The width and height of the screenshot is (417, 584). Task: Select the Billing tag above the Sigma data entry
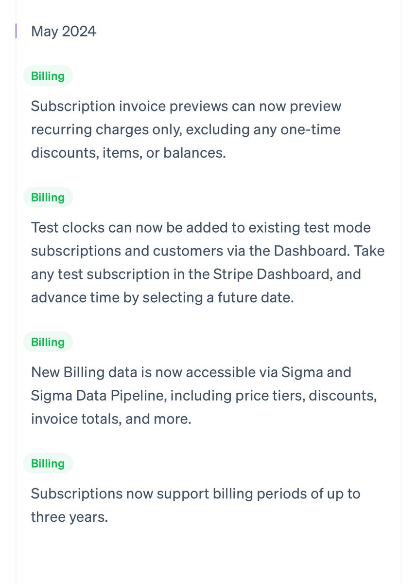pos(48,342)
